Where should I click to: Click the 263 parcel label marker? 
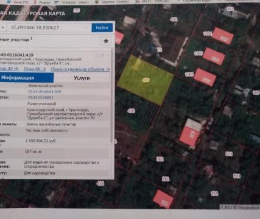pos(160,159)
